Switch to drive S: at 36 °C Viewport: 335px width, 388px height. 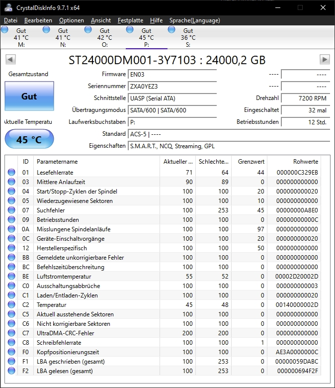point(188,37)
